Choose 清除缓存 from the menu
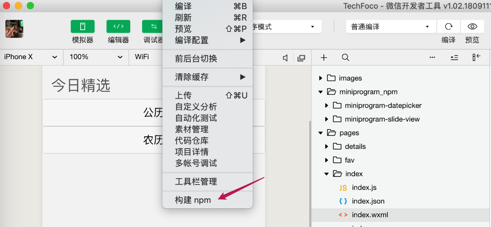 pos(192,77)
